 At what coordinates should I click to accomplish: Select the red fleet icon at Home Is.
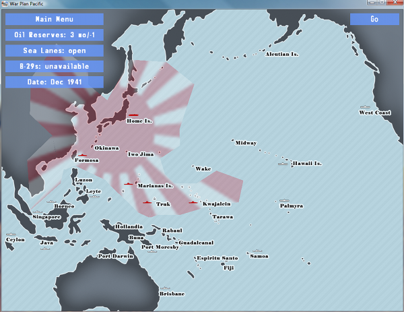coord(133,115)
